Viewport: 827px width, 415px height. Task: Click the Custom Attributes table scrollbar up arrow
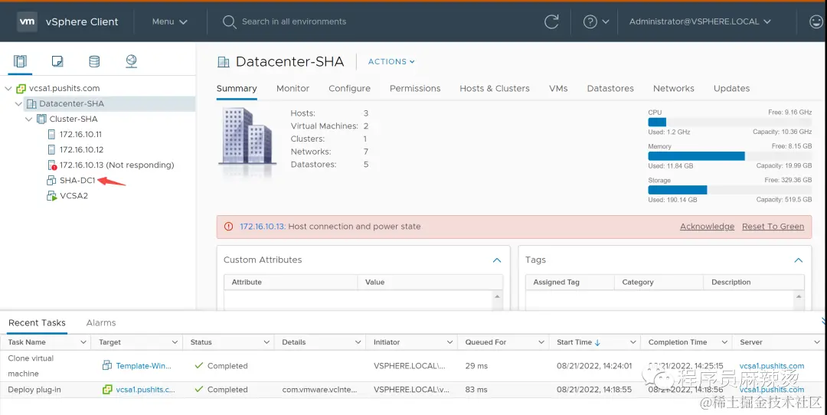coord(497,297)
